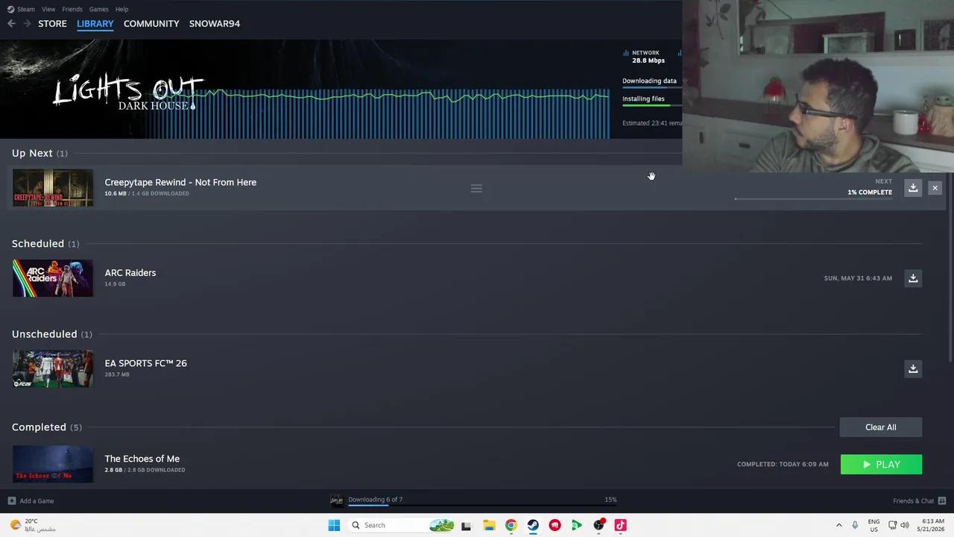Screen dimensions: 954x537
Task: Navigate back with the left arrow
Action: pos(11,24)
